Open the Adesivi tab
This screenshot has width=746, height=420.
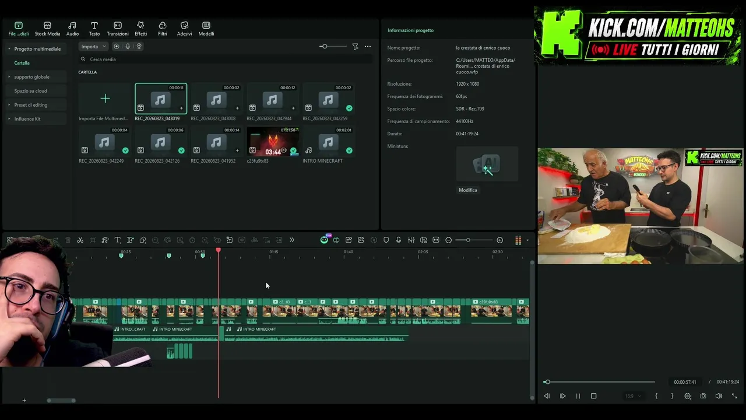click(184, 29)
